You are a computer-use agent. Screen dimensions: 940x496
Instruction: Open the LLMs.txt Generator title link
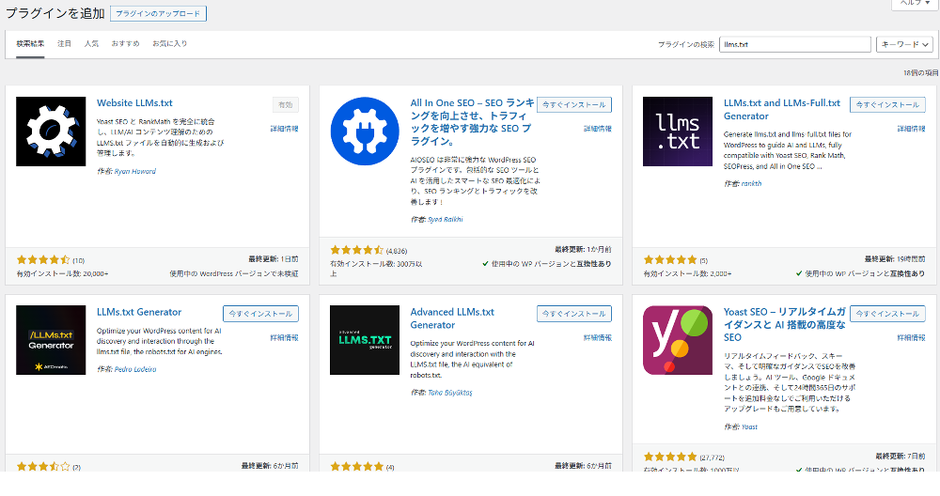(139, 312)
